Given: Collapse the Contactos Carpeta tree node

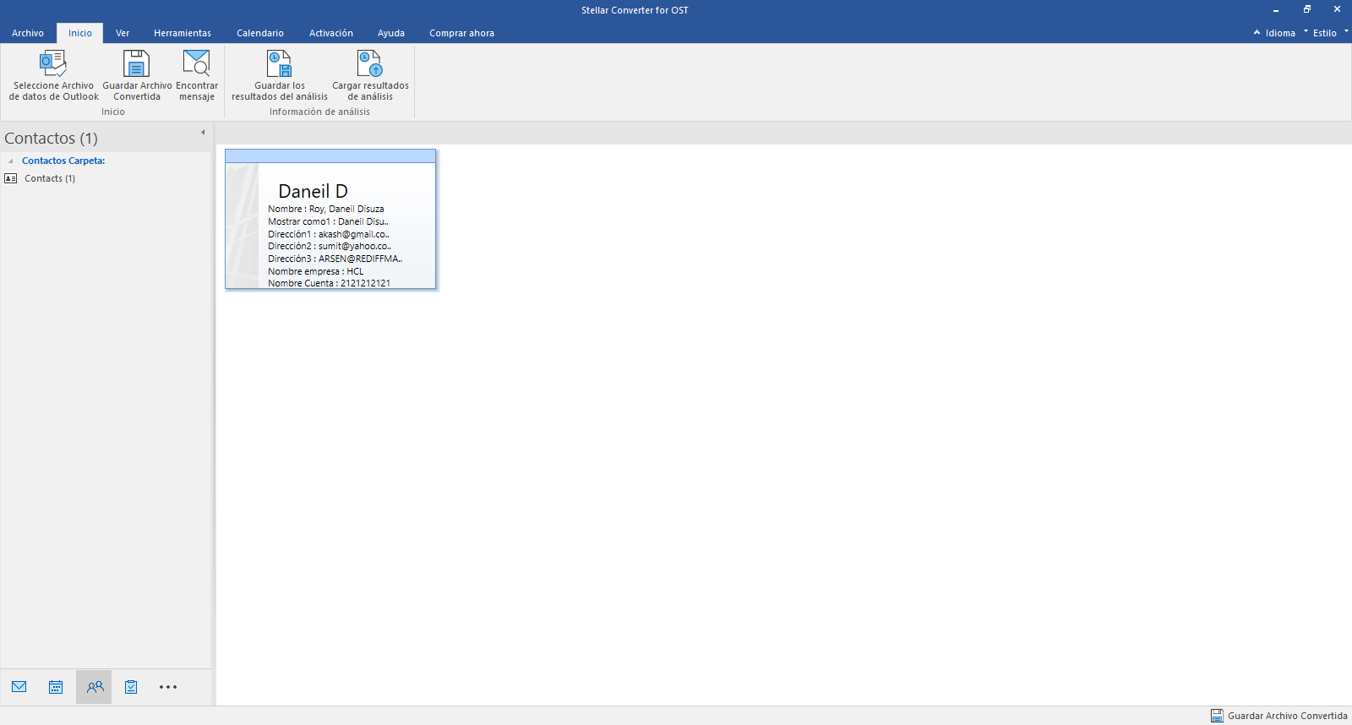Looking at the screenshot, I should coord(11,161).
